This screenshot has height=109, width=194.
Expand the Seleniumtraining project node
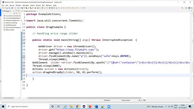click(2, 23)
